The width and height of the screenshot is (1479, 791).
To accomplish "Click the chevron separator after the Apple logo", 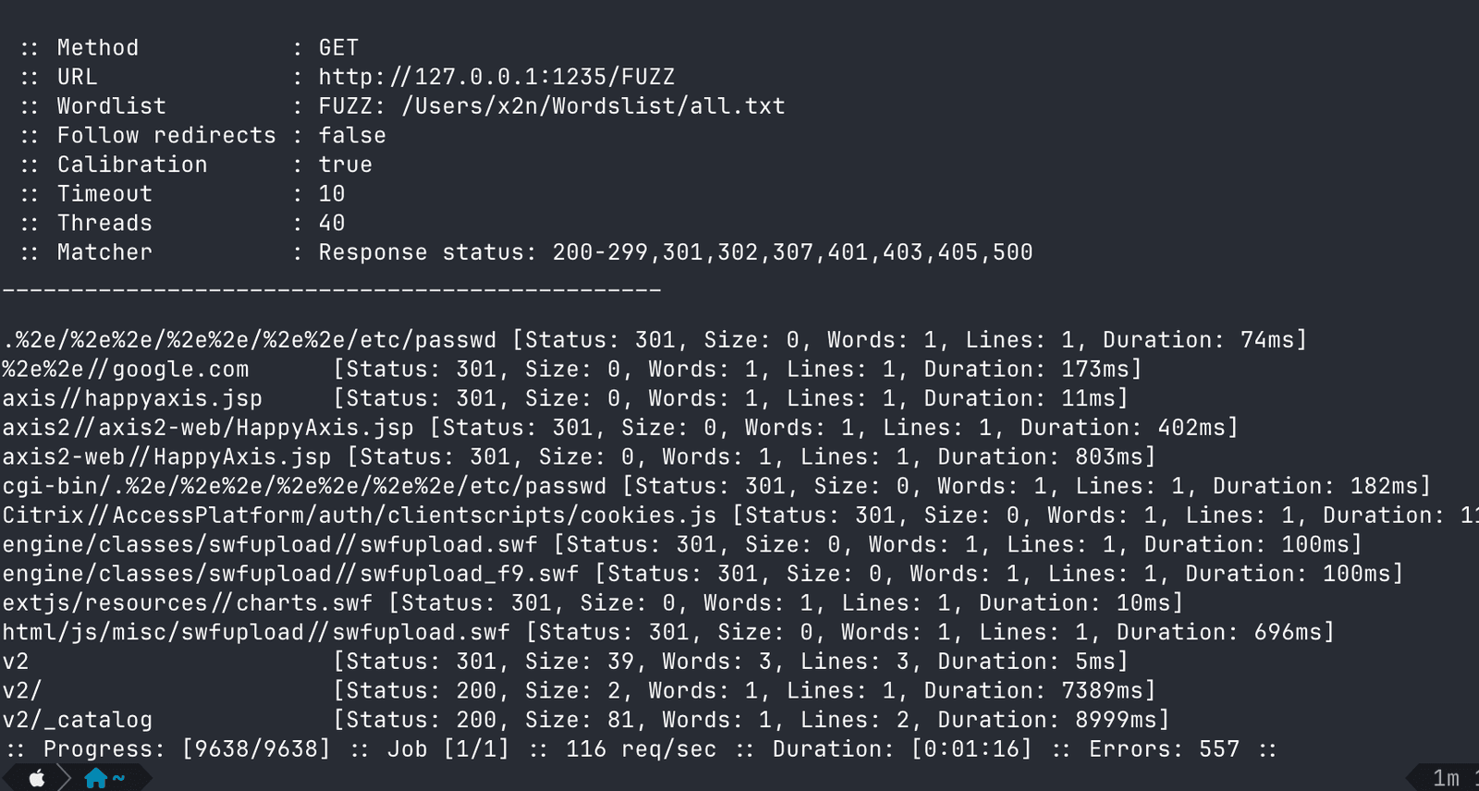I will pos(64,778).
